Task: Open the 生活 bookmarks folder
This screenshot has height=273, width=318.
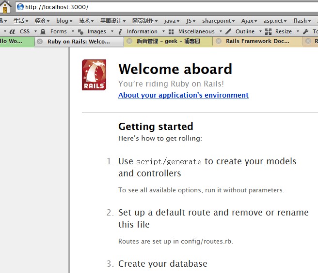Action: pos(21,21)
